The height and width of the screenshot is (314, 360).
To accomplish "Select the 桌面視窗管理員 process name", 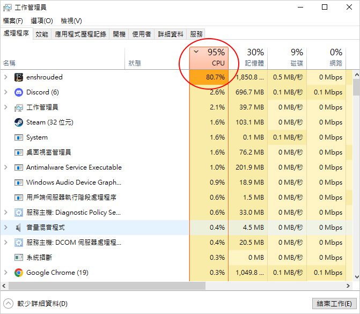I will (49, 152).
